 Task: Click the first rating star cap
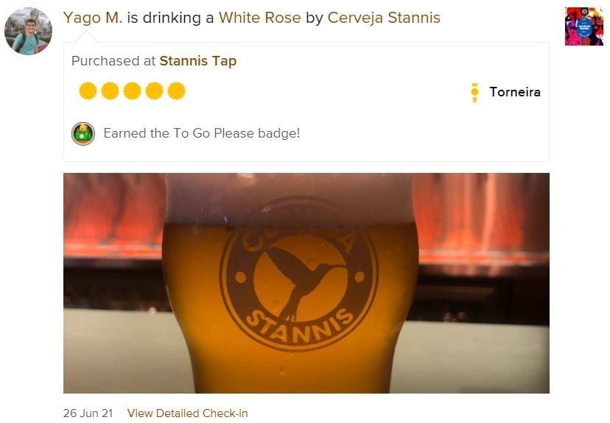(88, 91)
